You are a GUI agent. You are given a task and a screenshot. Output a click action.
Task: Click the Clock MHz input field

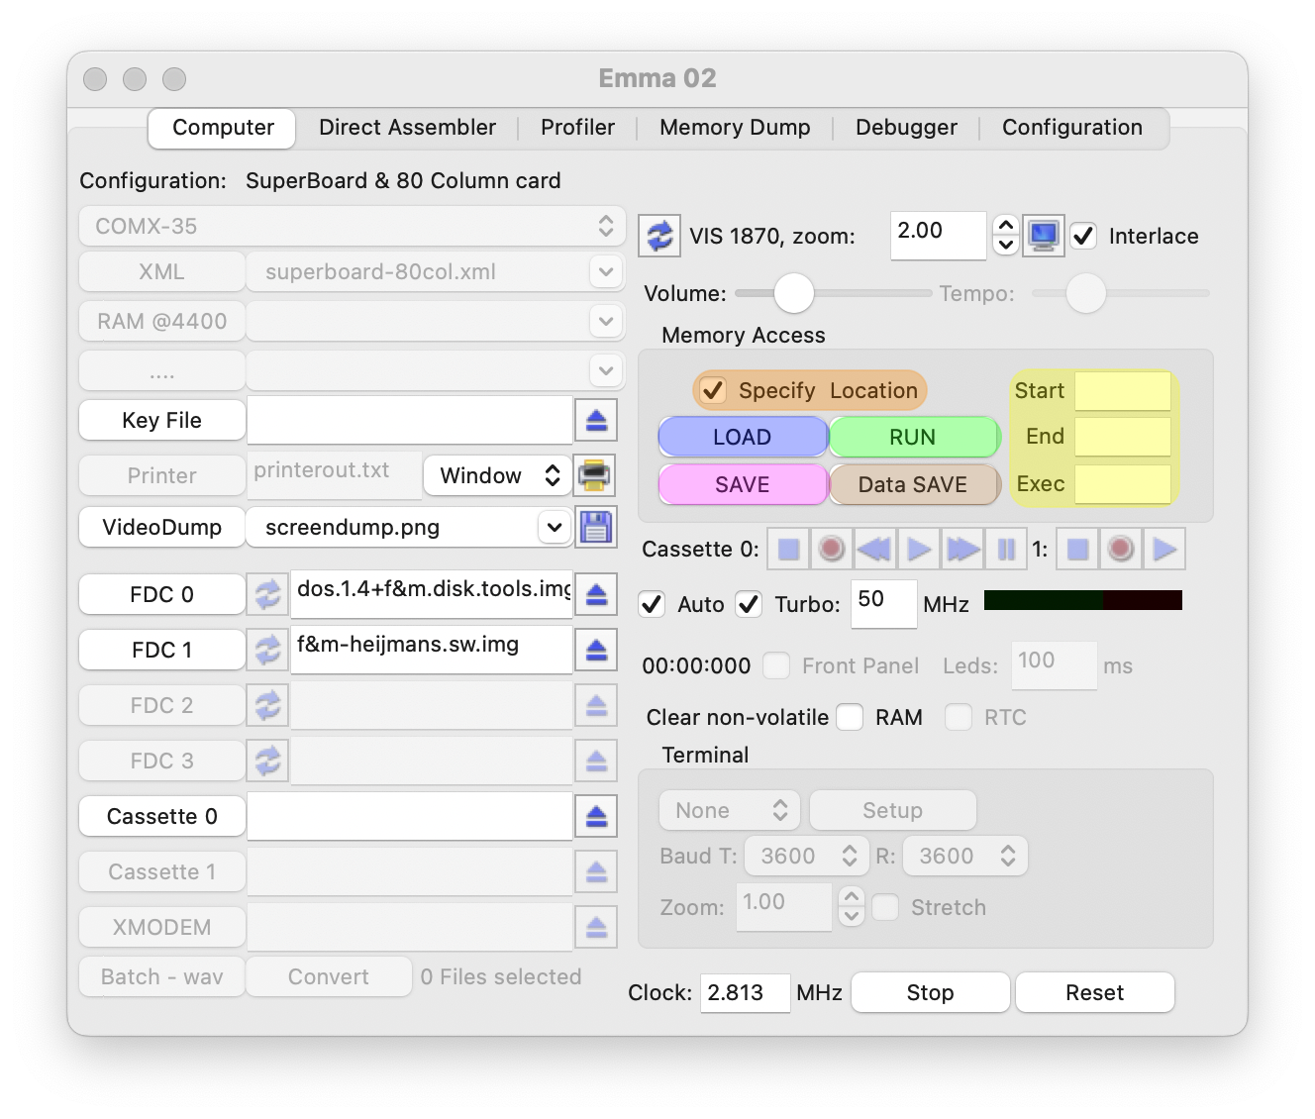tap(745, 992)
